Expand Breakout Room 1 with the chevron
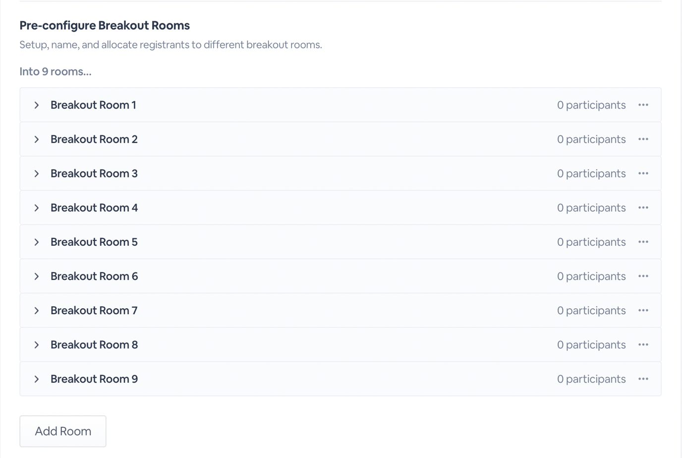Screen dimensions: 682x458 pos(37,105)
